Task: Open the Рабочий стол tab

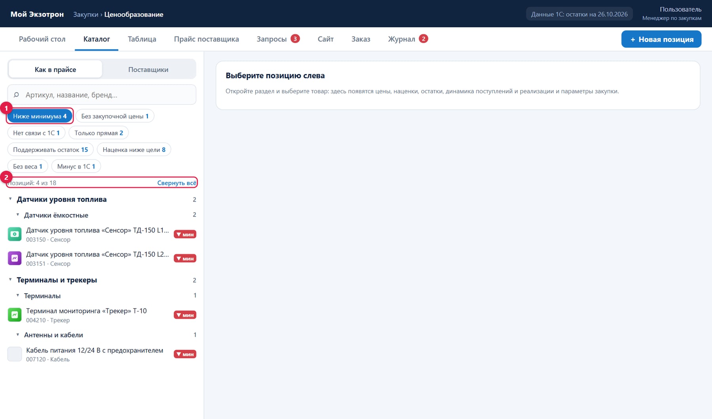Action: (42, 39)
